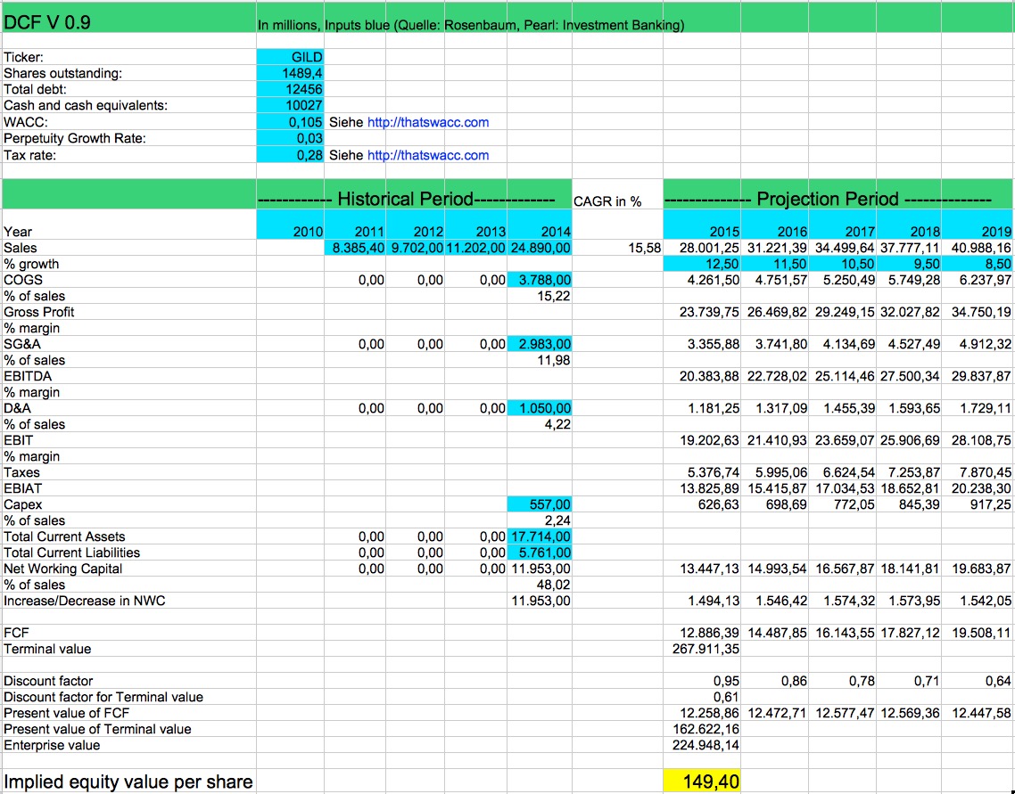Select the 2017 growth input 10,50
The width and height of the screenshot is (1015, 794).
pyautogui.click(x=843, y=264)
